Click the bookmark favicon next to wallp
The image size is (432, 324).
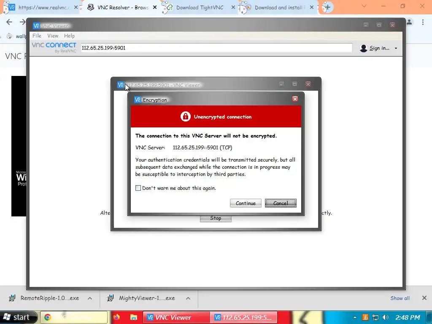[x=9, y=36]
